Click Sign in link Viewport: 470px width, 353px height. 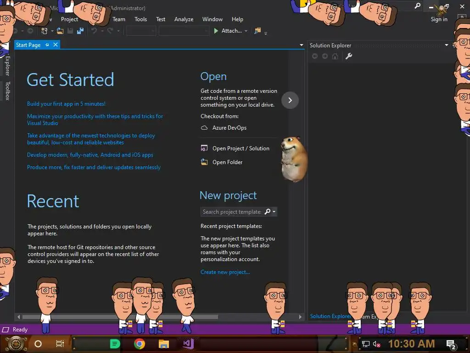tap(439, 19)
